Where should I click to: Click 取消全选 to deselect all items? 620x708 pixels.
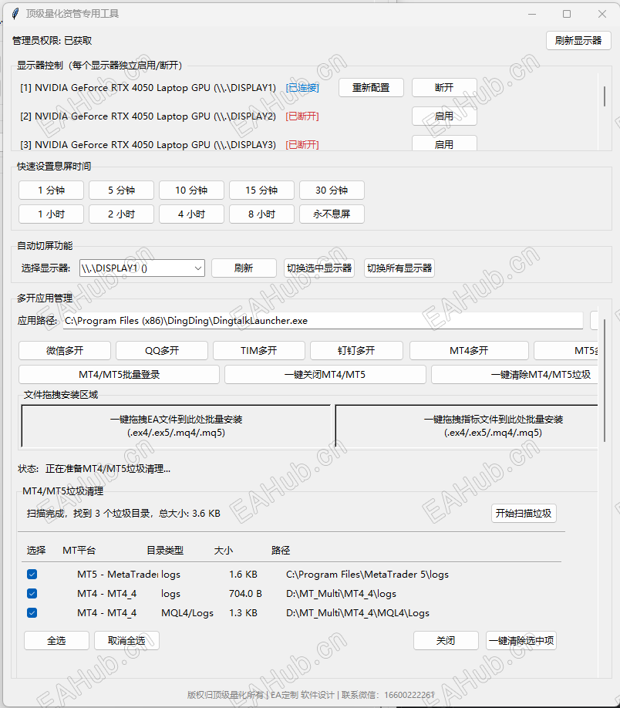tap(126, 640)
